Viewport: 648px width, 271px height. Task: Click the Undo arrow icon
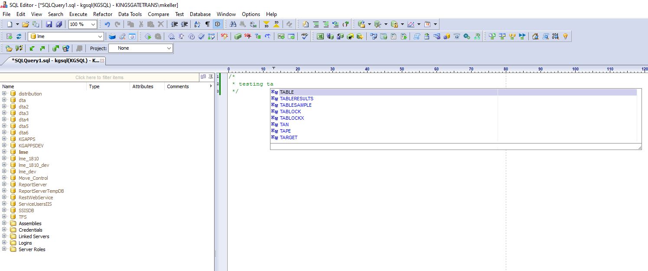pos(107,25)
